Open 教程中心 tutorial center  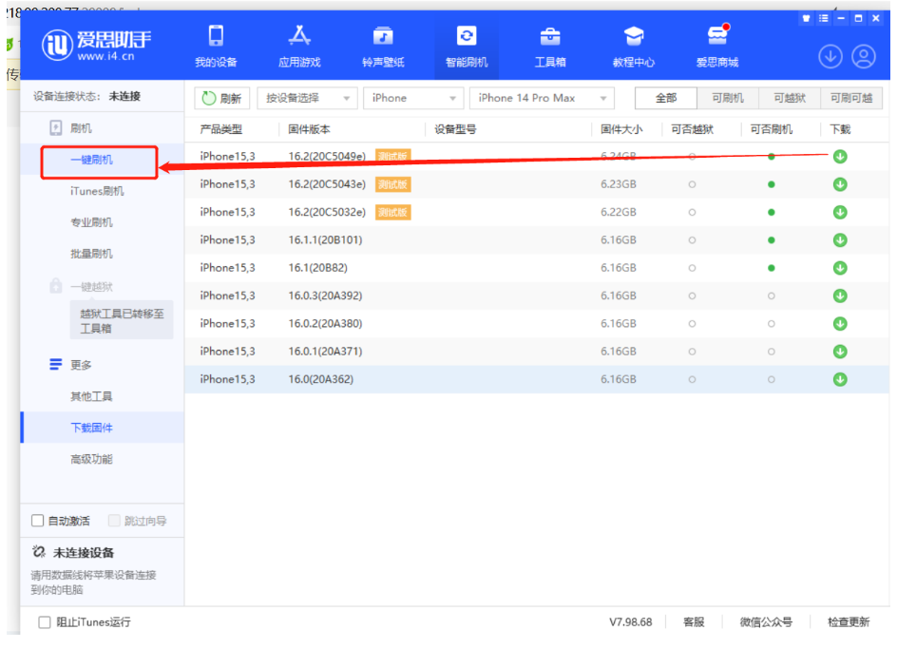pos(634,47)
